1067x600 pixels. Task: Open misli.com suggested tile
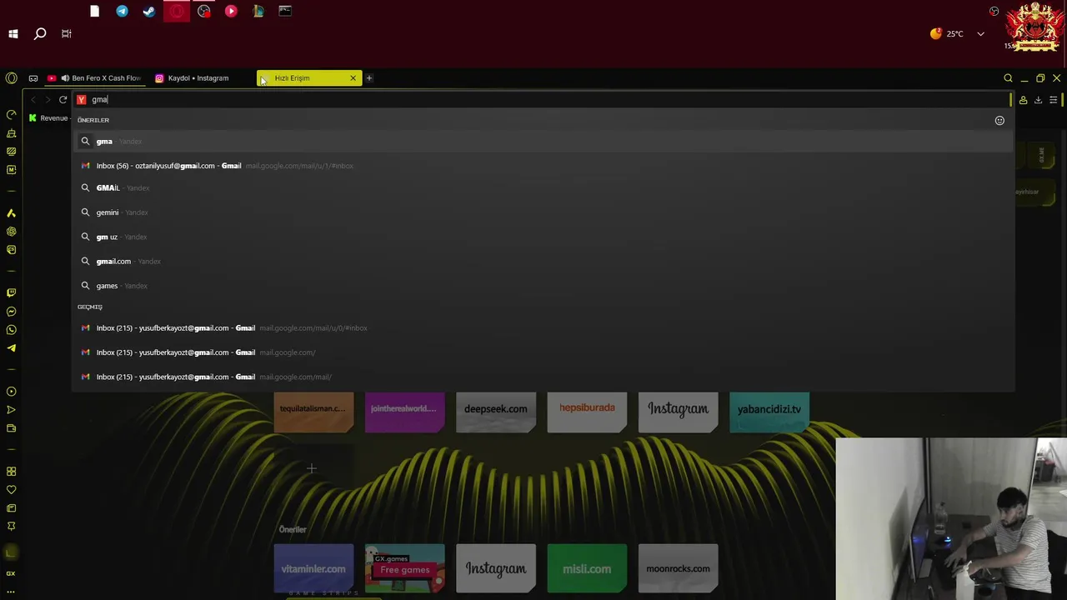click(587, 569)
